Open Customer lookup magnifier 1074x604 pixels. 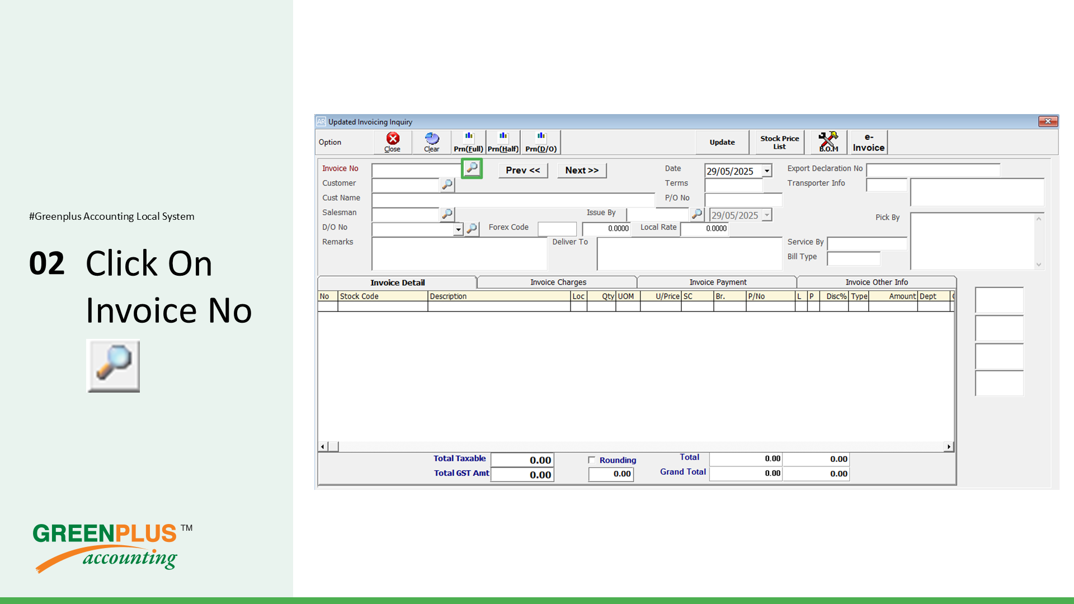447,184
